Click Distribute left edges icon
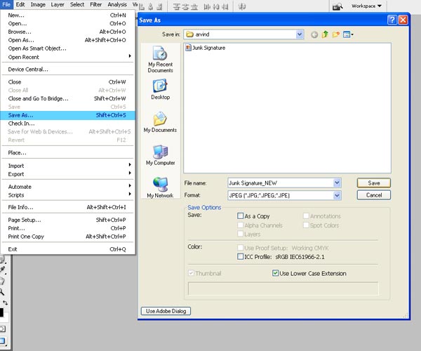The width and height of the screenshot is (421, 351). click(207, 7)
